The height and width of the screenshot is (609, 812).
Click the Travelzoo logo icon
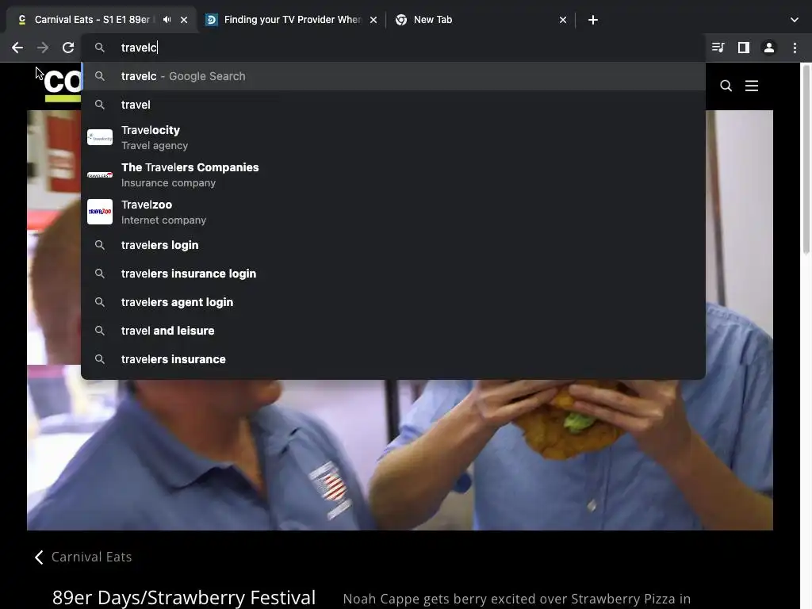100,212
